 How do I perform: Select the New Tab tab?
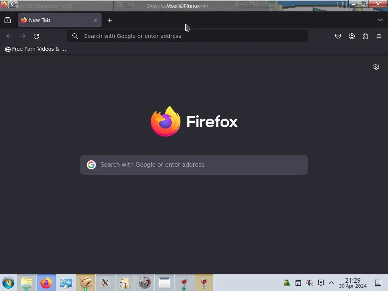(59, 20)
